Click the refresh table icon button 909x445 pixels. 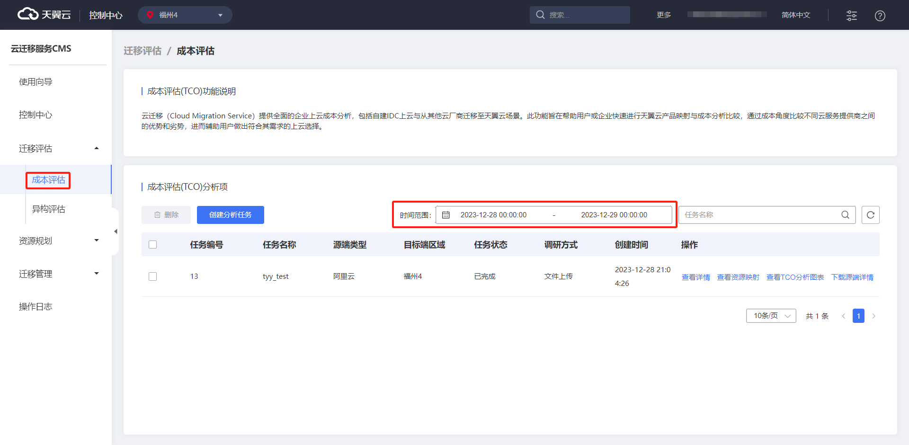[x=871, y=215]
